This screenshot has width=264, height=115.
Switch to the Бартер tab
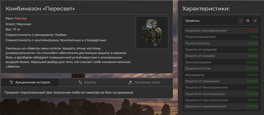click(x=87, y=83)
